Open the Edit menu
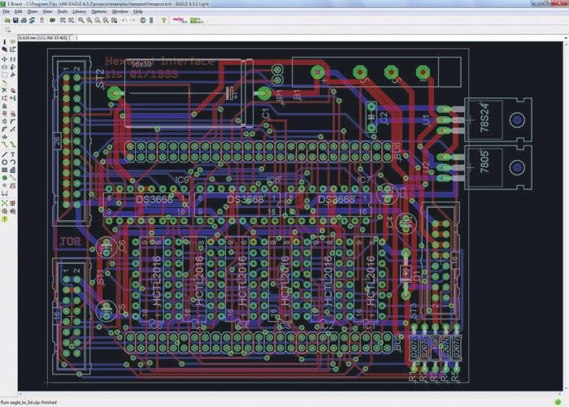This screenshot has height=407, width=569. click(x=18, y=11)
